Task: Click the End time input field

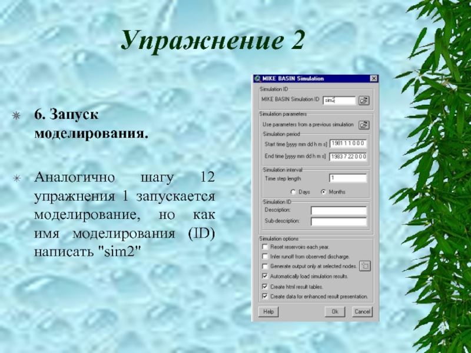Action: 348,156
